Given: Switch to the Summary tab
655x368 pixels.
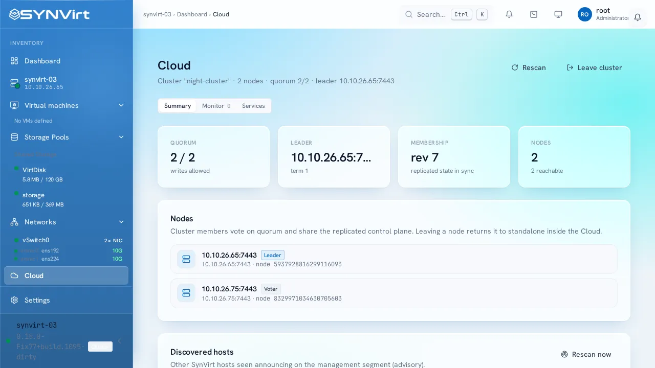Looking at the screenshot, I should tap(178, 106).
